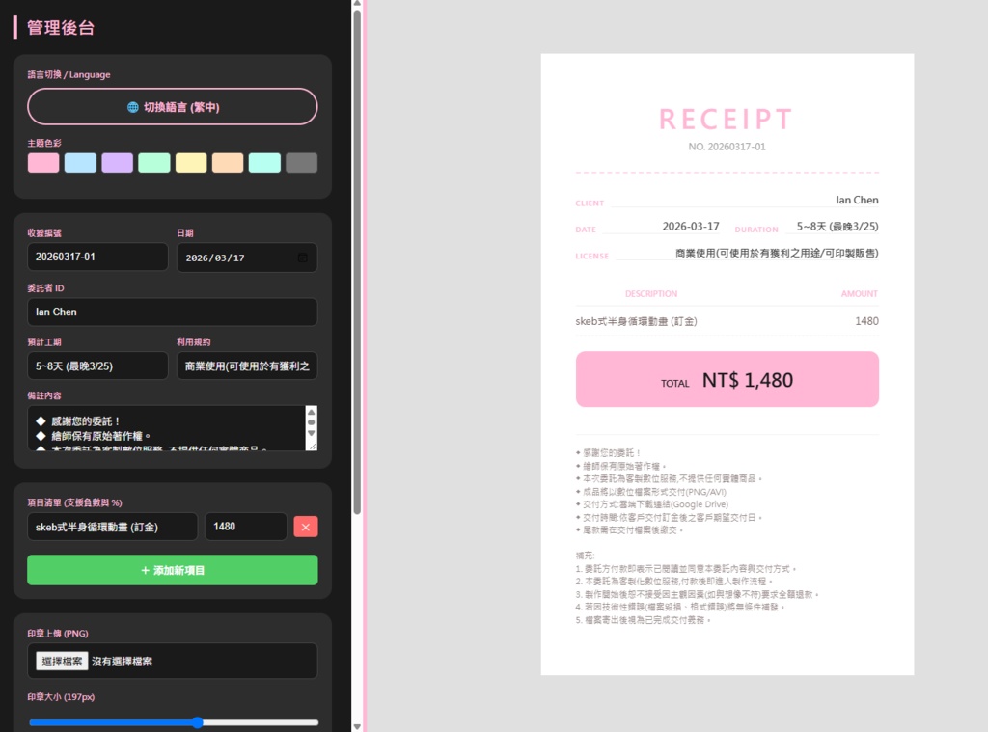Click the 管理後台 heading

(61, 28)
